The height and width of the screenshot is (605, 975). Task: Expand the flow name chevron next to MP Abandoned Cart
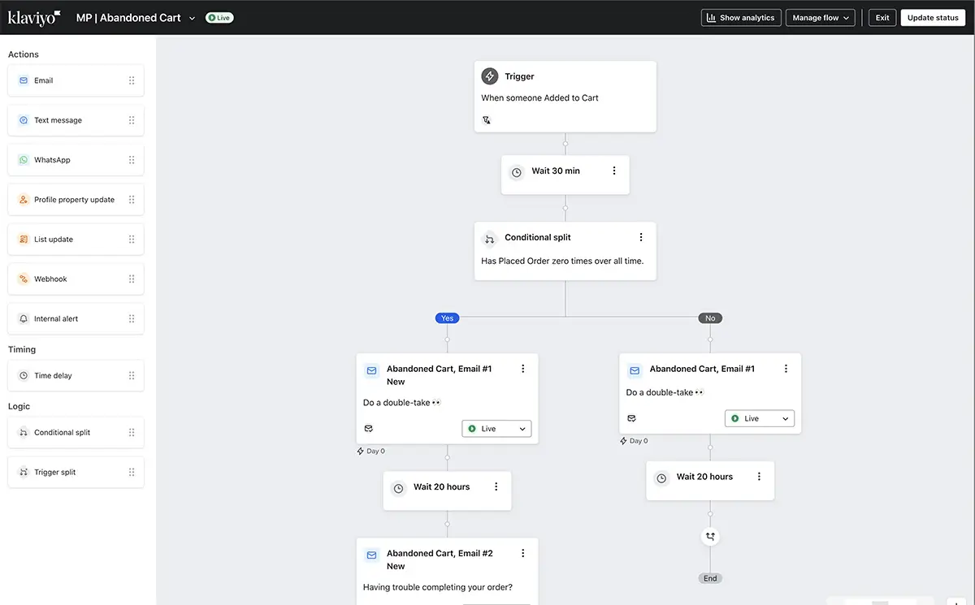click(x=191, y=17)
